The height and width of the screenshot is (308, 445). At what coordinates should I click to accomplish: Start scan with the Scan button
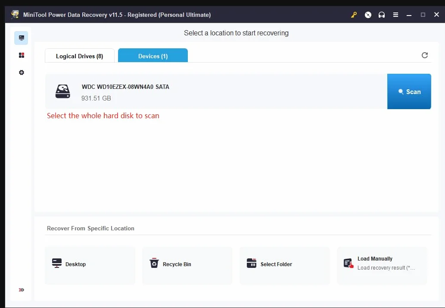409,91
